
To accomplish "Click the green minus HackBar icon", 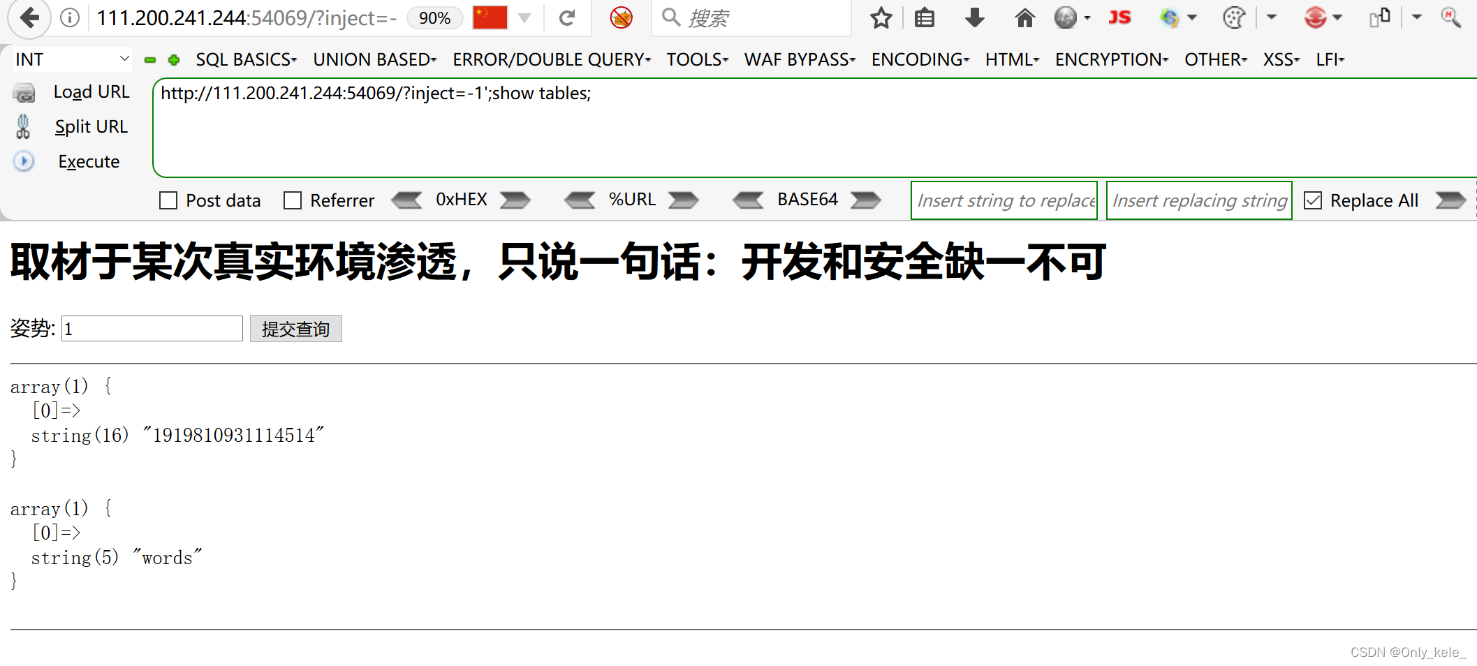I will click(150, 60).
